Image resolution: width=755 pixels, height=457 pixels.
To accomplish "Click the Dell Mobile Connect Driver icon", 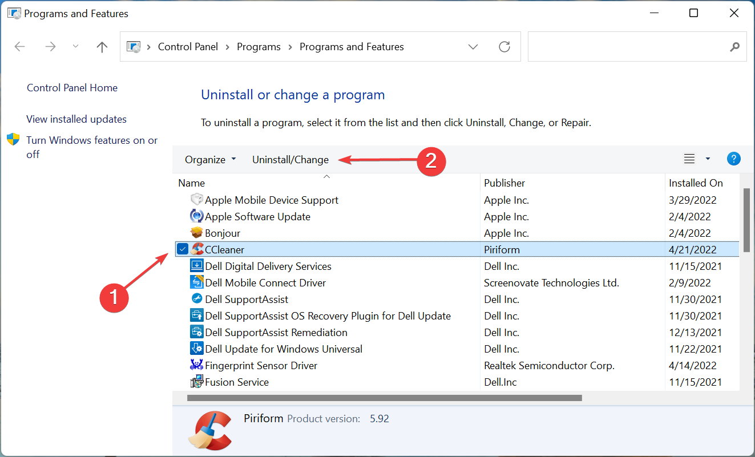I will click(197, 282).
